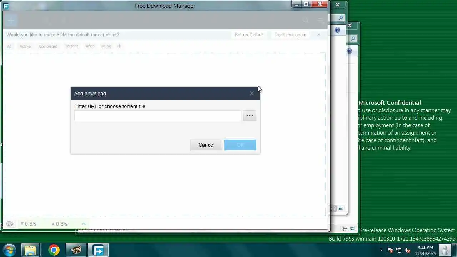The height and width of the screenshot is (257, 457).
Task: Click Cancel in Add download dialog
Action: coord(206,145)
